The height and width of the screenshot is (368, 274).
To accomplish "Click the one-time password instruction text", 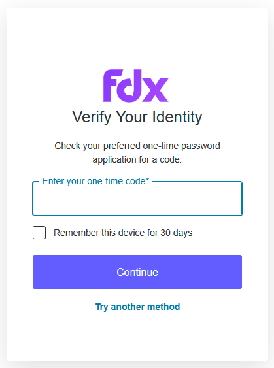I will tap(137, 153).
